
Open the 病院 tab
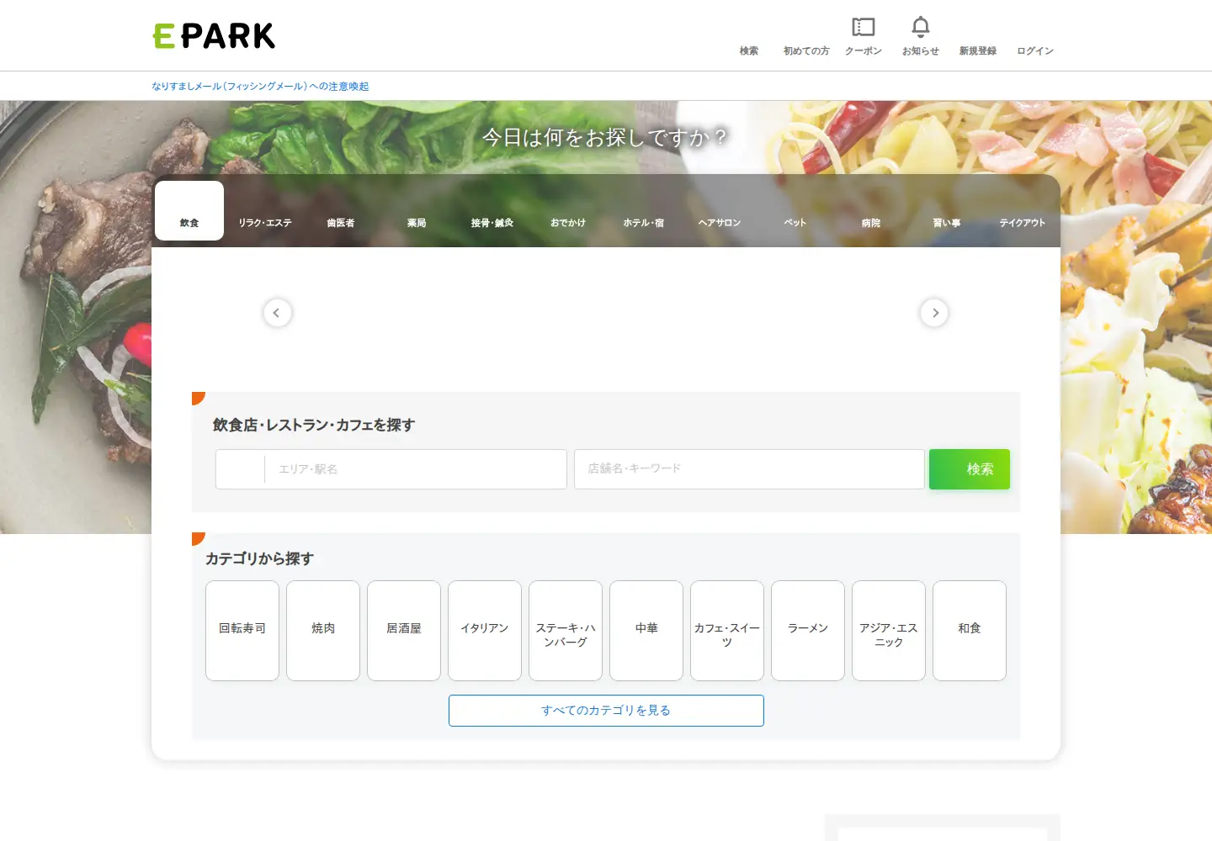coord(871,211)
